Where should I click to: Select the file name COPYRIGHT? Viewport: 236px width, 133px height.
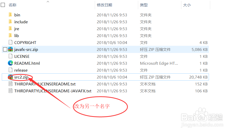tap(25, 42)
